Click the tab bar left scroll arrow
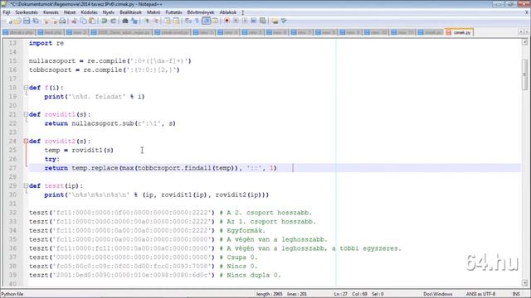Image resolution: width=531 pixels, height=298 pixels. [x=520, y=32]
